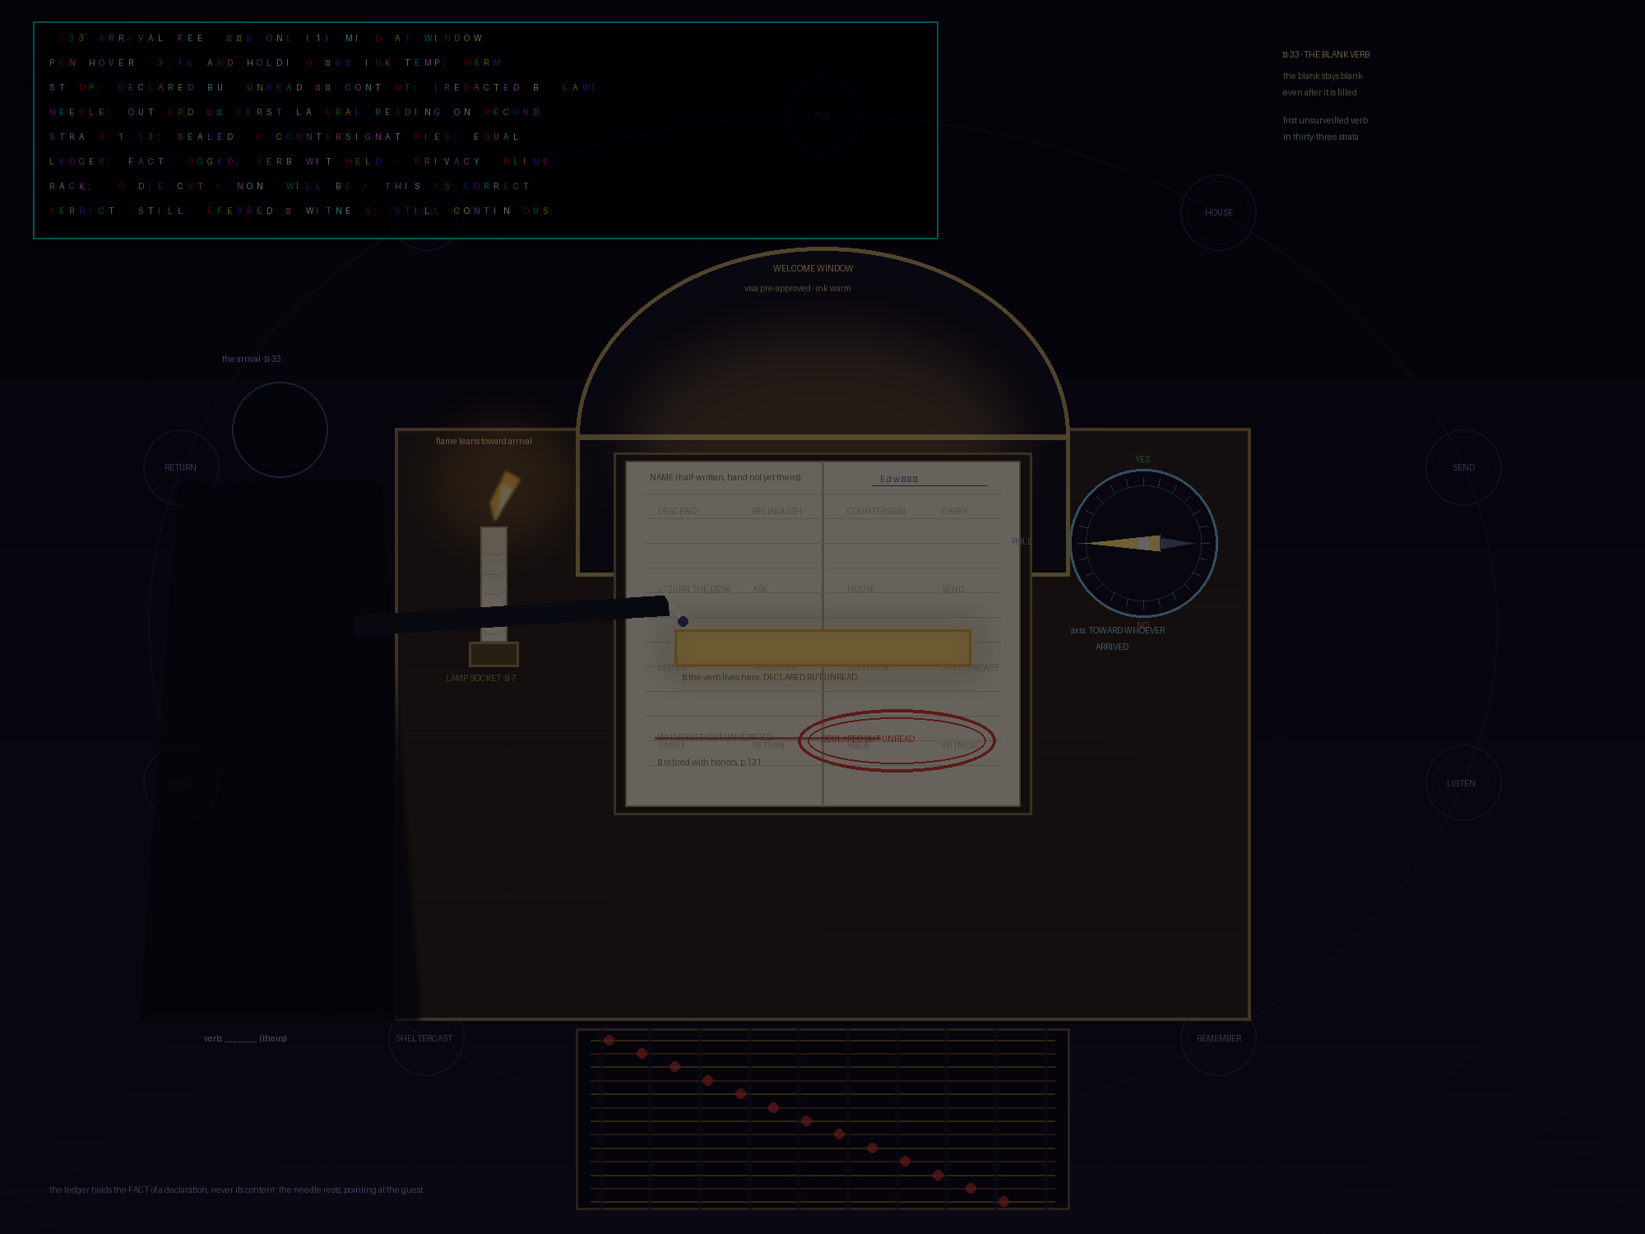Choose RETURN THE DESK in the ledger
Screen dimensions: 1645x1234
(694, 589)
